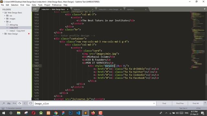Open Figma from taskbar
207x116 pixels.
click(x=63, y=113)
